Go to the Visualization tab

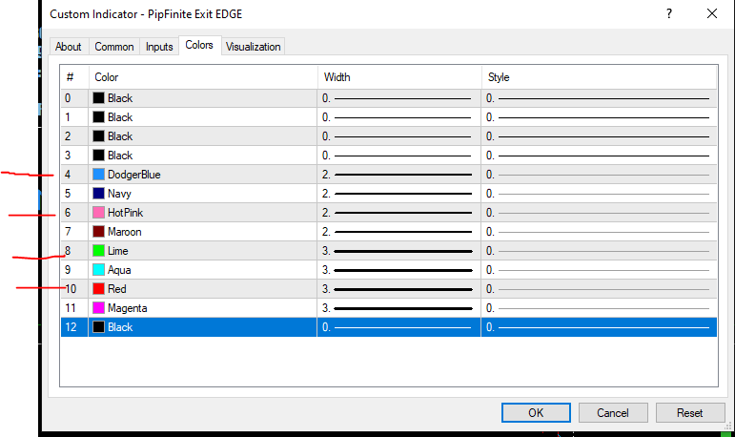[x=254, y=47]
